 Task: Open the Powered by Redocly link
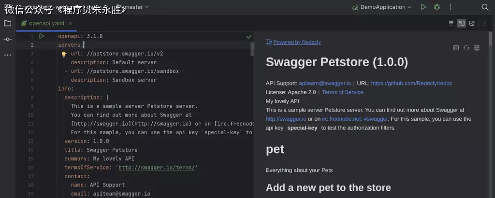tap(296, 42)
